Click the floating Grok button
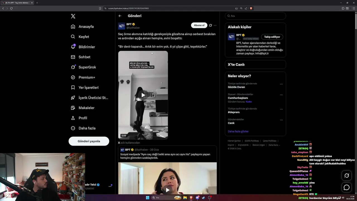357x201 pixels. (347, 176)
